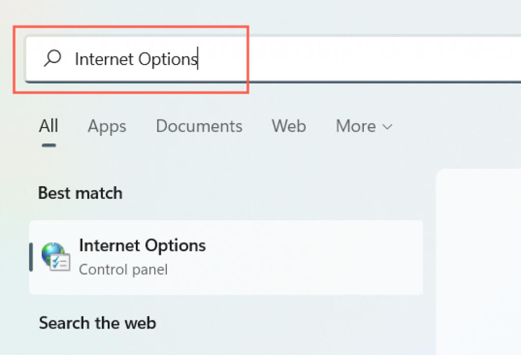Click the "Search the web" section heading

(97, 323)
